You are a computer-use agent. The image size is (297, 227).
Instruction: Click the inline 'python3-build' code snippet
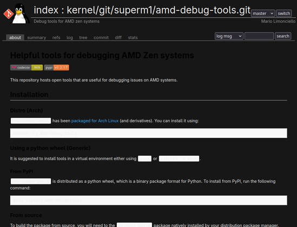pos(134,225)
